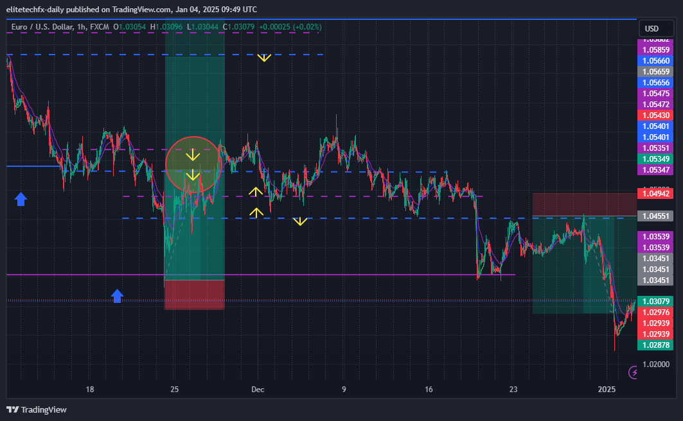Click the +0.00025 (+0.02%) change text

click(290, 27)
